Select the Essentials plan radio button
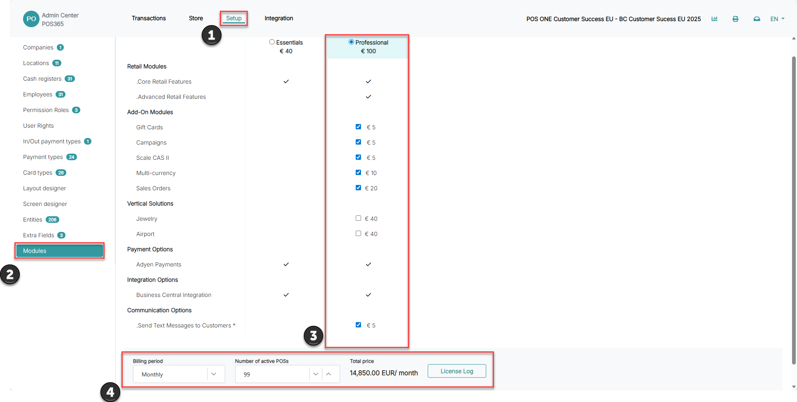 272,42
